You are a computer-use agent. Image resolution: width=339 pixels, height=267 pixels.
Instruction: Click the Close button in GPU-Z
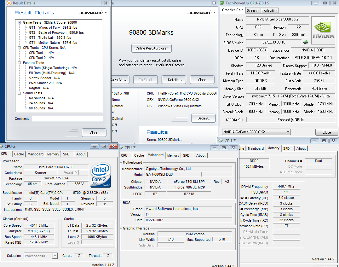[327, 132]
